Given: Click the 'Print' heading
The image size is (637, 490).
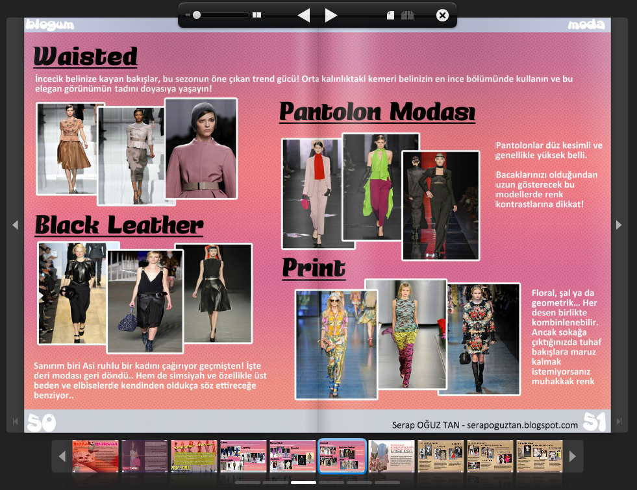Looking at the screenshot, I should pos(314,268).
